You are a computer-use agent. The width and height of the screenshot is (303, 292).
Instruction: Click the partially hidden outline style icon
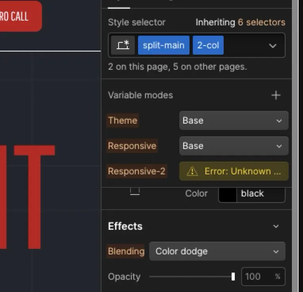[x=135, y=191]
